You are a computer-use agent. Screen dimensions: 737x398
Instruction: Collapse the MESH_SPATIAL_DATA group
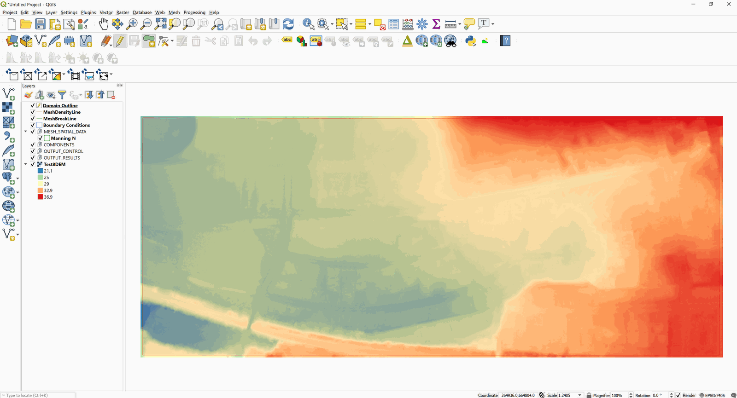click(x=26, y=132)
